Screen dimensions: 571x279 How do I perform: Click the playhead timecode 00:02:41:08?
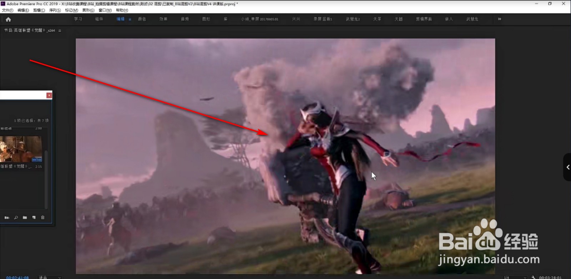(17, 277)
